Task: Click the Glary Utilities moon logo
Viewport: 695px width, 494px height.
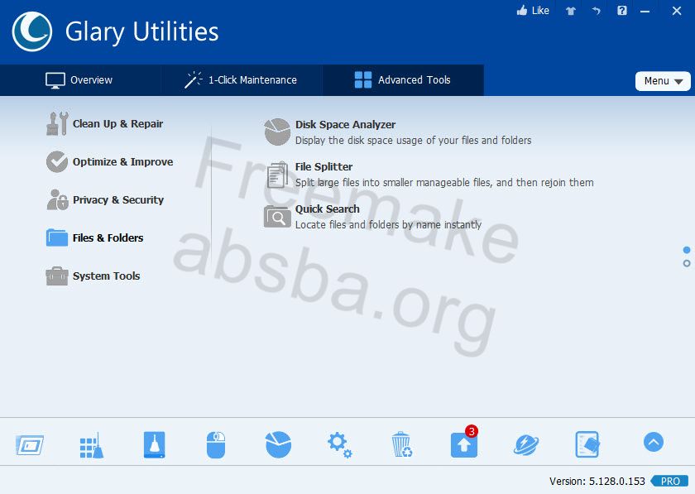Action: [x=32, y=31]
